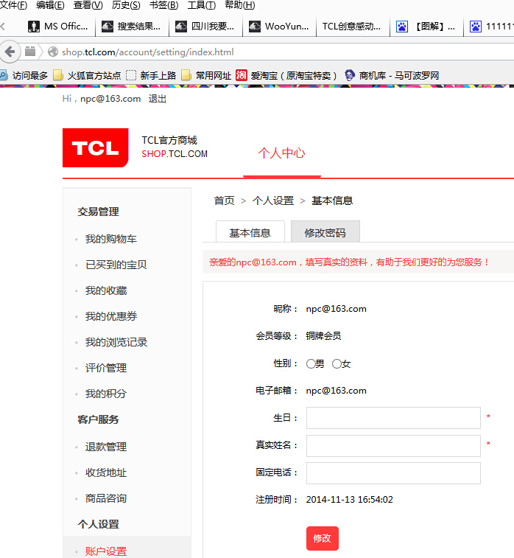Click the address bar URL
514x558 pixels.
(x=148, y=52)
